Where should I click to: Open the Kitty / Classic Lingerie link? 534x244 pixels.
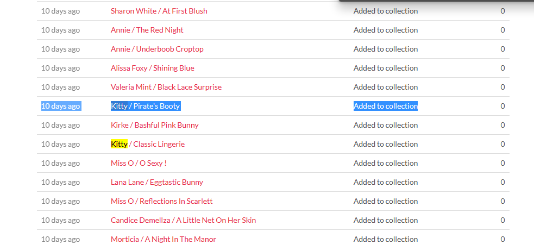coord(148,144)
